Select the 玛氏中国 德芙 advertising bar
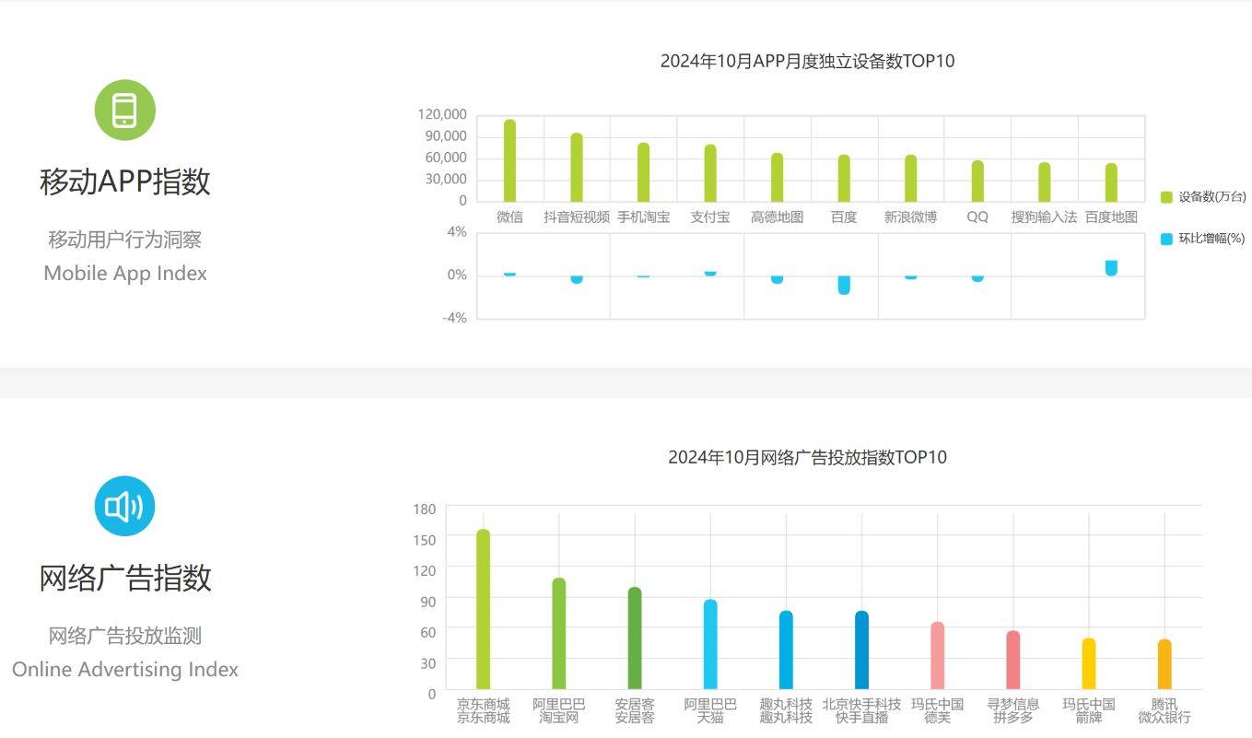Image resolution: width=1252 pixels, height=738 pixels. (937, 656)
